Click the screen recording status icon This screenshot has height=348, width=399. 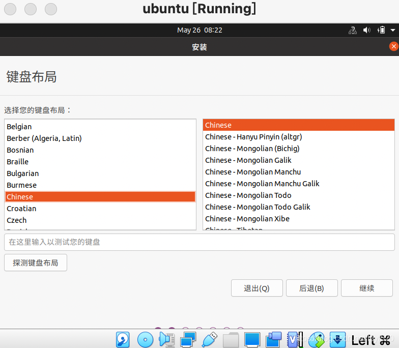pyautogui.click(x=274, y=340)
